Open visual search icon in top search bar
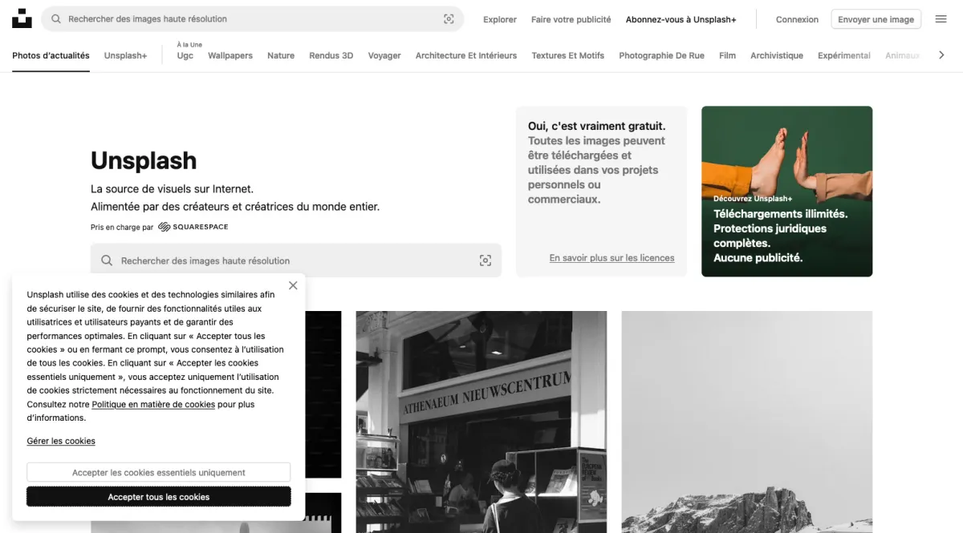Viewport: 963px width, 533px height. (x=449, y=19)
